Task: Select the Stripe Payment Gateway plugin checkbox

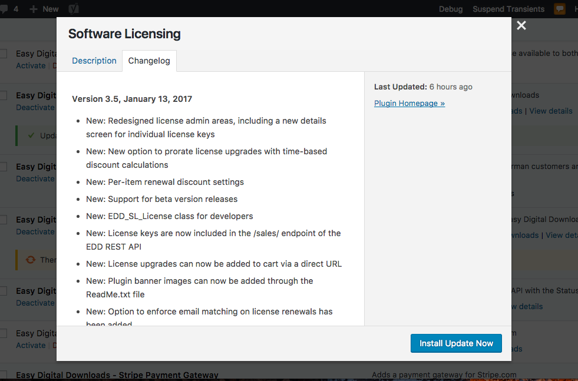Action: (x=3, y=375)
